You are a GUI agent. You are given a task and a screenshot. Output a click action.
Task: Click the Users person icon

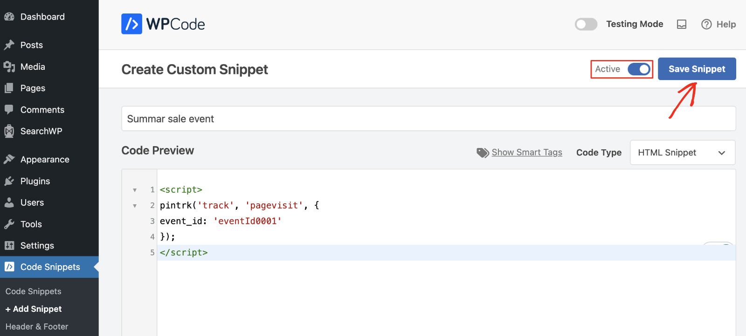coord(9,202)
